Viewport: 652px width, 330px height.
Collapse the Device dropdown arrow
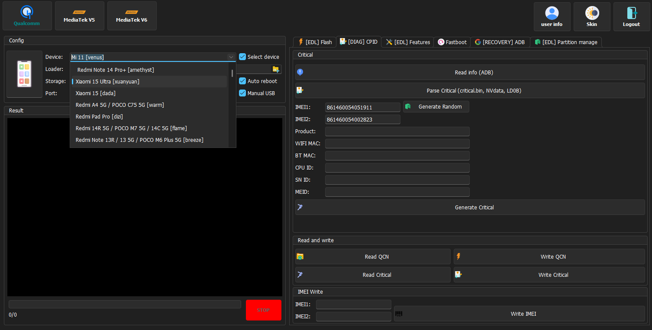pyautogui.click(x=231, y=57)
